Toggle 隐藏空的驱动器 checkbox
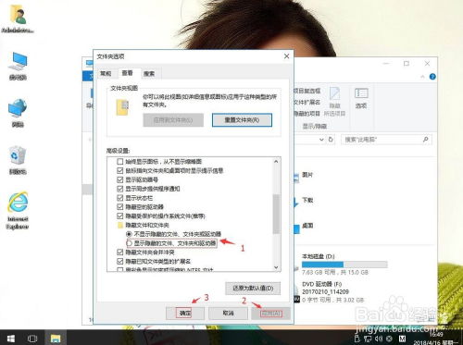 tap(120, 206)
